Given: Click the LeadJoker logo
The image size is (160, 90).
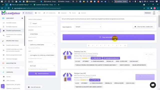Looking at the screenshot, I should pos(11,13).
